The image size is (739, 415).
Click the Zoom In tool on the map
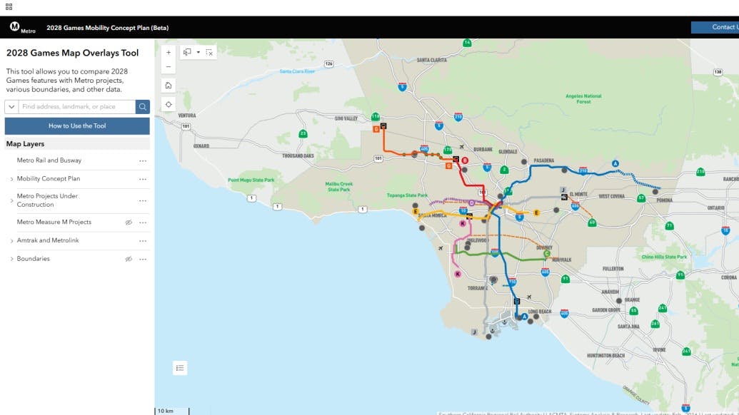[x=169, y=51]
